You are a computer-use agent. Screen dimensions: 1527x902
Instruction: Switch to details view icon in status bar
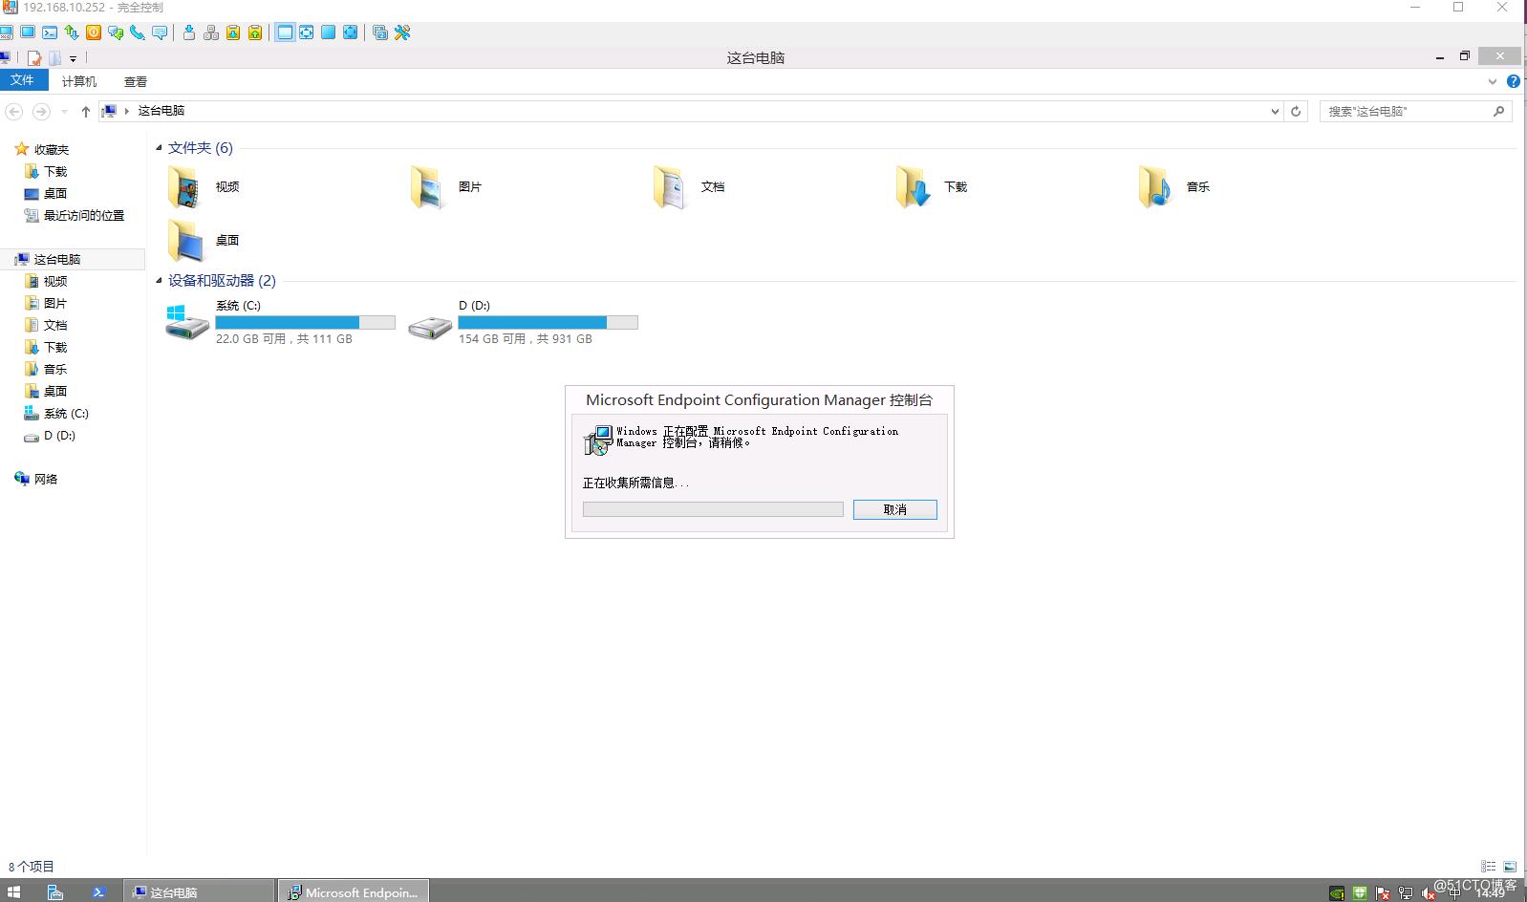pos(1489,867)
